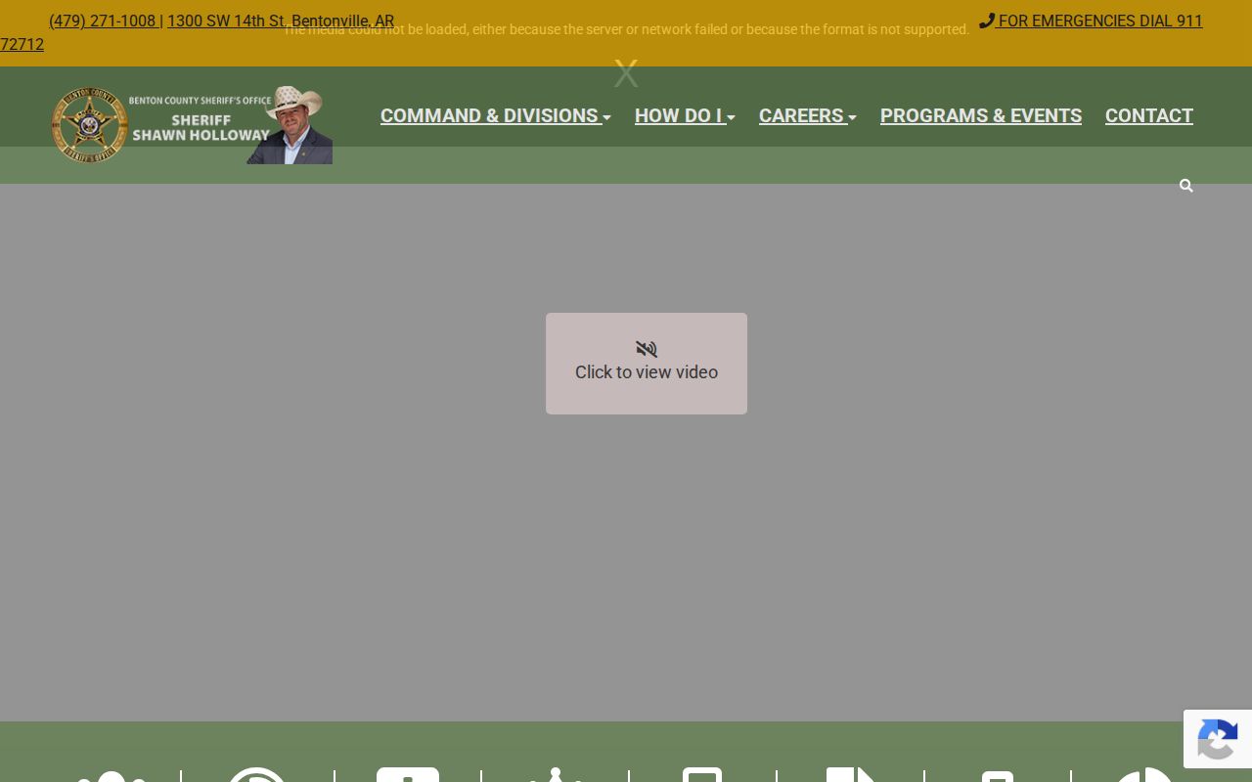Click the muted speaker video icon
Screen dimensions: 1252x782
tap(647, 349)
